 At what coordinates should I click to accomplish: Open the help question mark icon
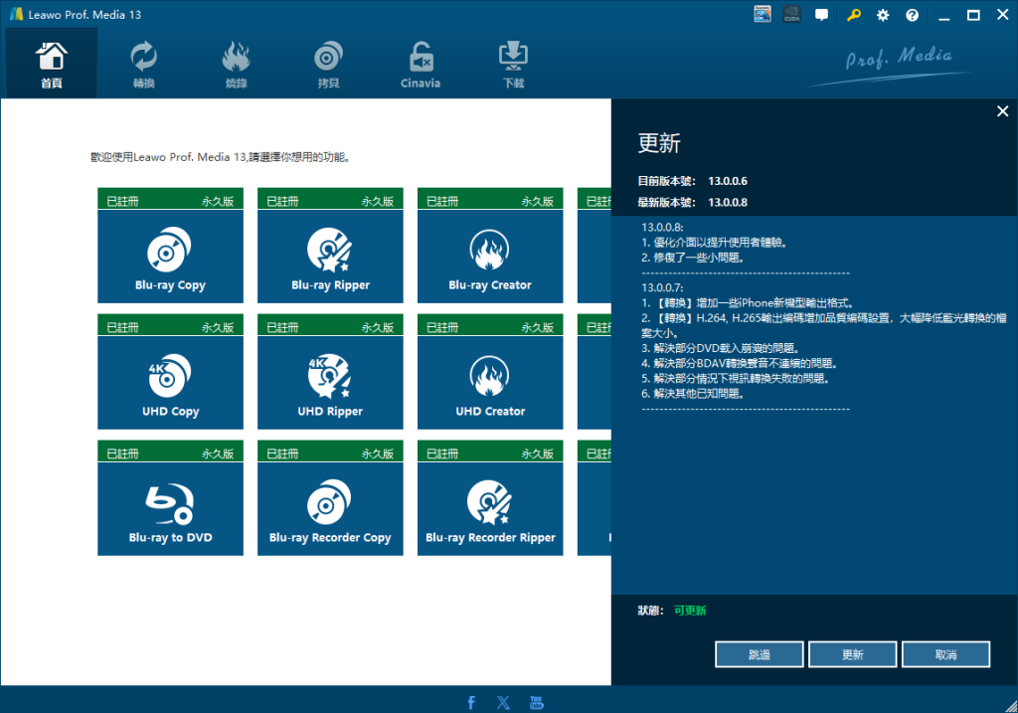(x=913, y=15)
